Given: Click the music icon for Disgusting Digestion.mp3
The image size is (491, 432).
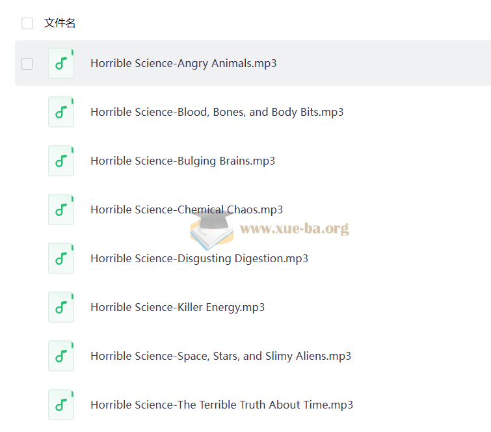Looking at the screenshot, I should (x=61, y=258).
